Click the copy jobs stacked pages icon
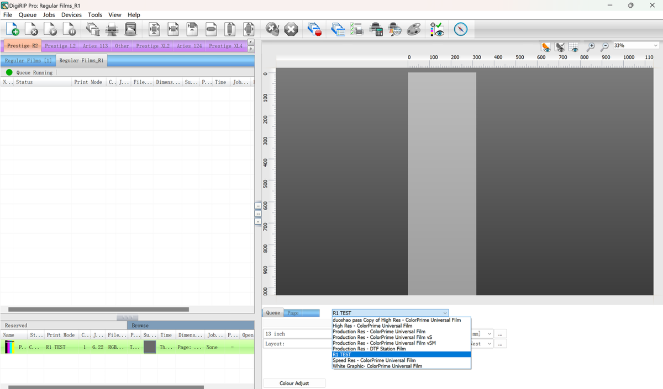 pos(93,29)
